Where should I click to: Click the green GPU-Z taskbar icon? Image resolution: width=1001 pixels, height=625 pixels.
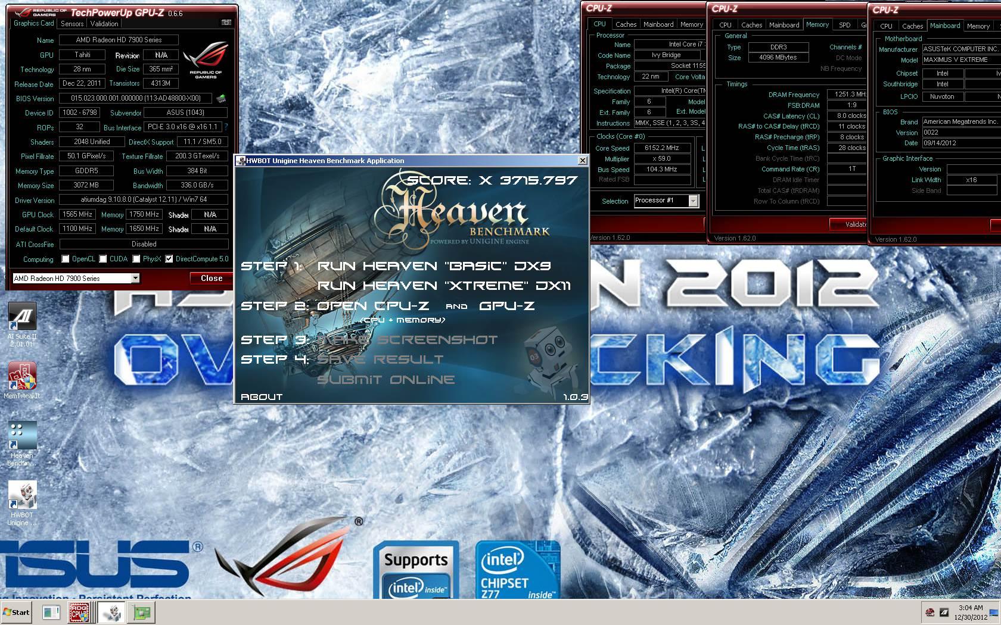142,612
